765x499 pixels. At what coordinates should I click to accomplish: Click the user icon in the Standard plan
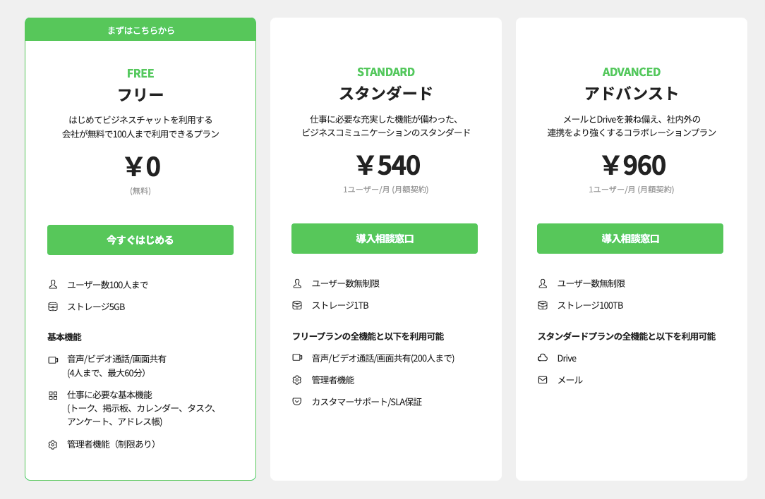coord(296,283)
